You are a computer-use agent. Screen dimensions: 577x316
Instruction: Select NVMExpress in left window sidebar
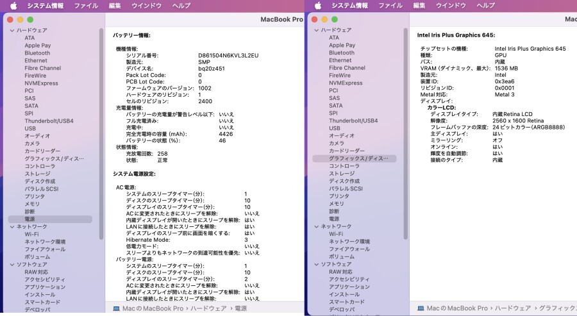tap(41, 83)
